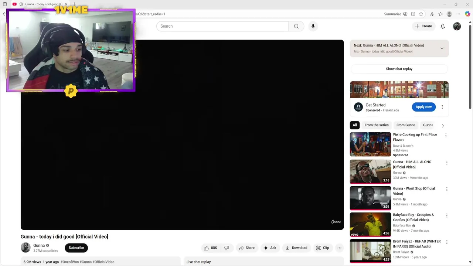This screenshot has width=473, height=266.
Task: Click Babyface Ray channel name
Action: coord(402,226)
